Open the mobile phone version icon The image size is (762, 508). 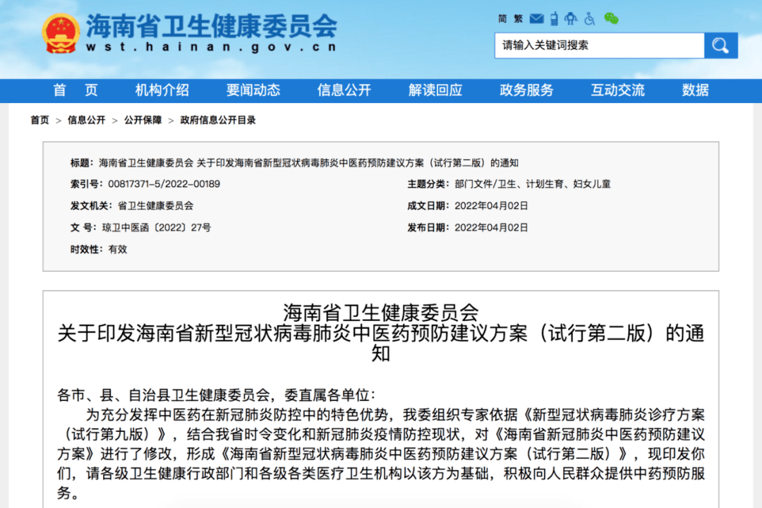(554, 18)
